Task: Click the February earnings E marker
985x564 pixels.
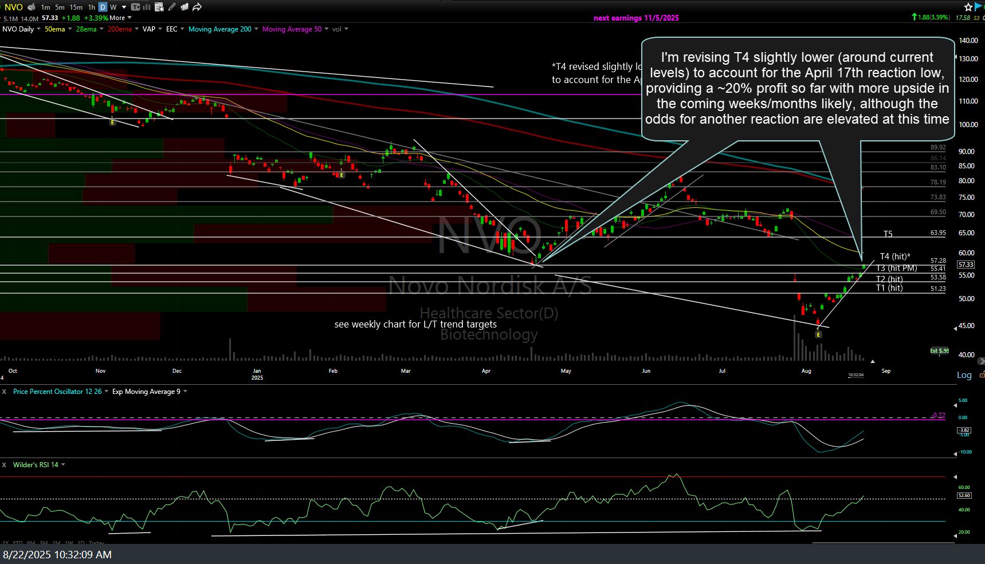Action: tap(342, 175)
